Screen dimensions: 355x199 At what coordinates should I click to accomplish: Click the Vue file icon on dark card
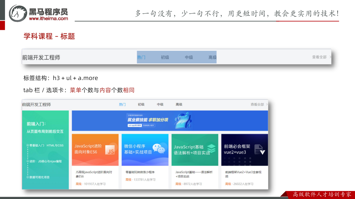259,150
